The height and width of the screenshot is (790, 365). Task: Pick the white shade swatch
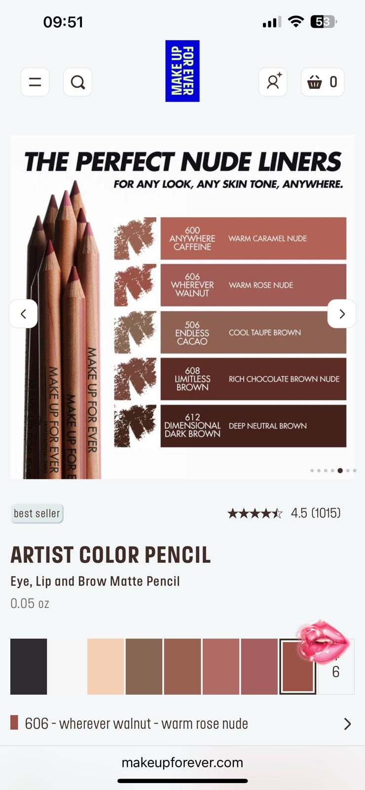[67, 667]
